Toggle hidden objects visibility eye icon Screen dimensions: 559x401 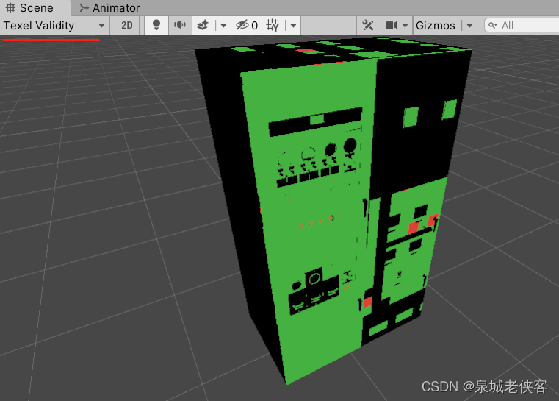(x=246, y=25)
